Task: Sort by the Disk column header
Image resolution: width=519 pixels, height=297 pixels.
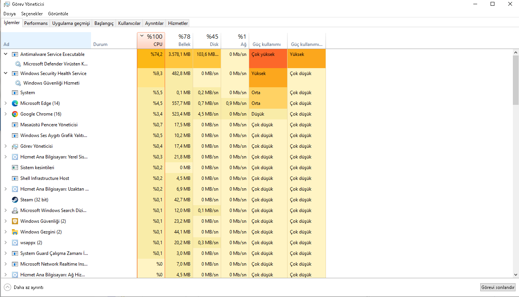Action: click(207, 41)
